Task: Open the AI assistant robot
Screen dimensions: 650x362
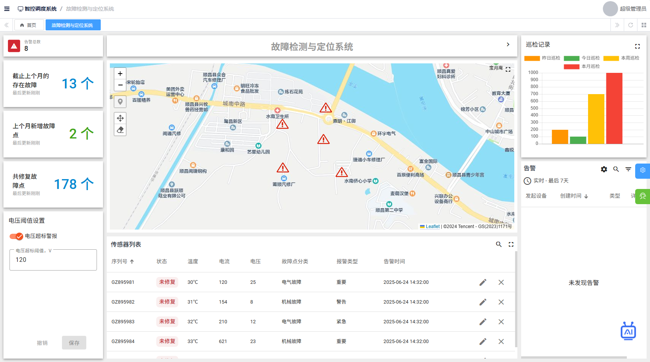Action: 628,331
